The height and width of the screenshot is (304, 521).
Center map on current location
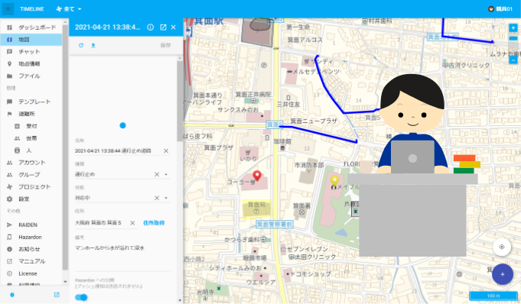click(x=502, y=247)
